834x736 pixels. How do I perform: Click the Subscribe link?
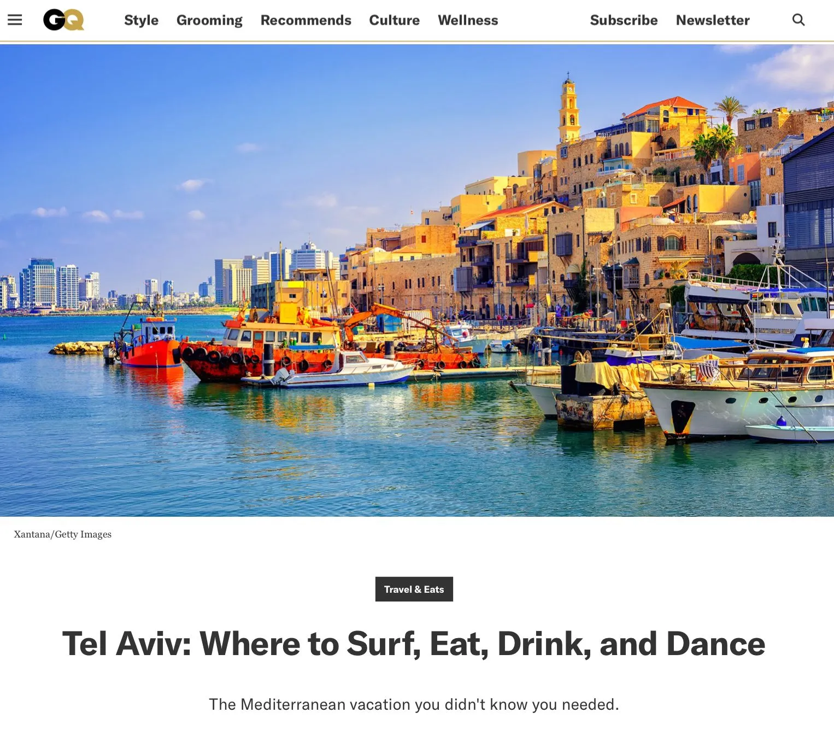[624, 20]
